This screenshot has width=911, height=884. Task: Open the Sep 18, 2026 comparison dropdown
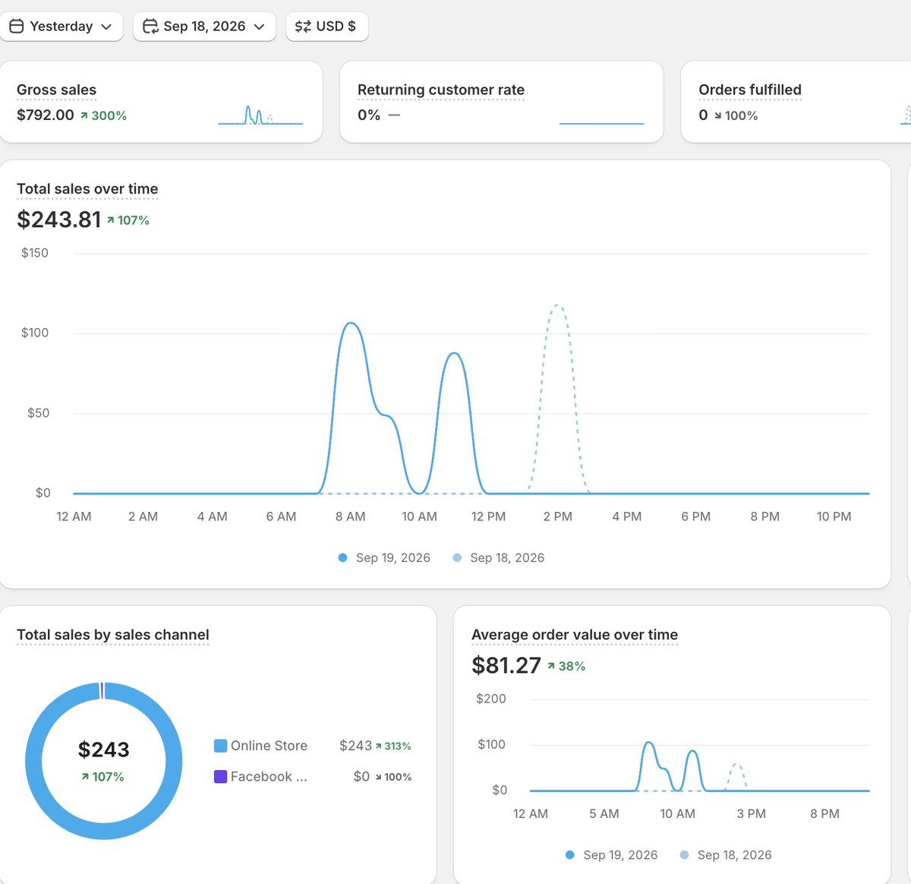pyautogui.click(x=204, y=27)
